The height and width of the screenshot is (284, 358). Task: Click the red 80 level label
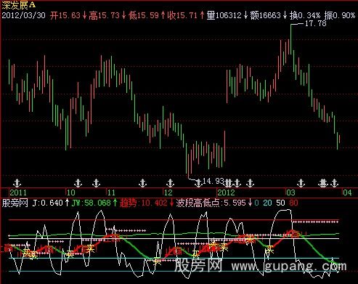click(x=293, y=203)
